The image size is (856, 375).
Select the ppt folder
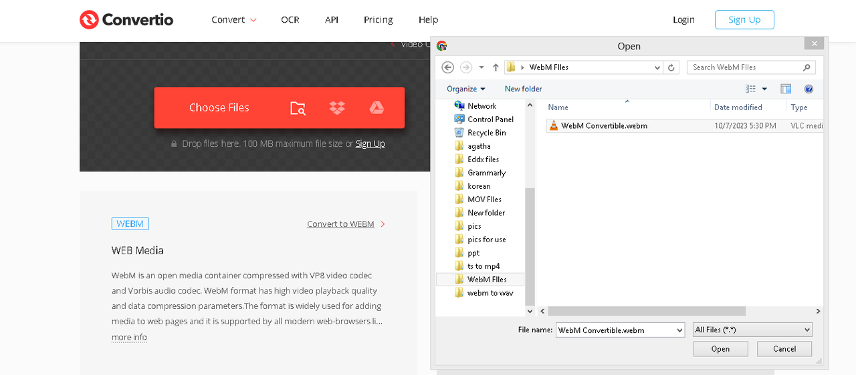[474, 252]
